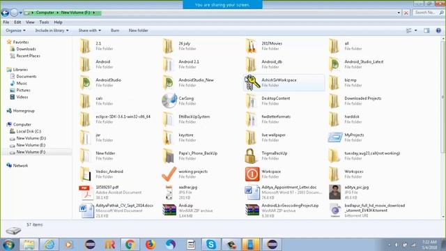
Task: Open the AshishSirWorkspace folder icon
Action: [252, 82]
